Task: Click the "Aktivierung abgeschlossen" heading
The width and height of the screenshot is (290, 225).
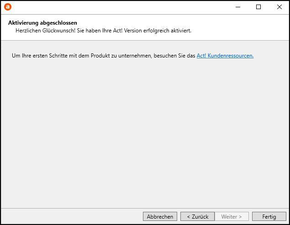Action: (x=42, y=23)
